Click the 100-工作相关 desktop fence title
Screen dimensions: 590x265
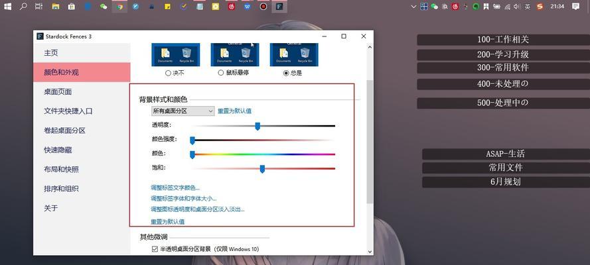(503, 40)
